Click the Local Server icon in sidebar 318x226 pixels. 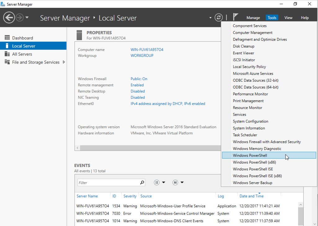coord(7,46)
